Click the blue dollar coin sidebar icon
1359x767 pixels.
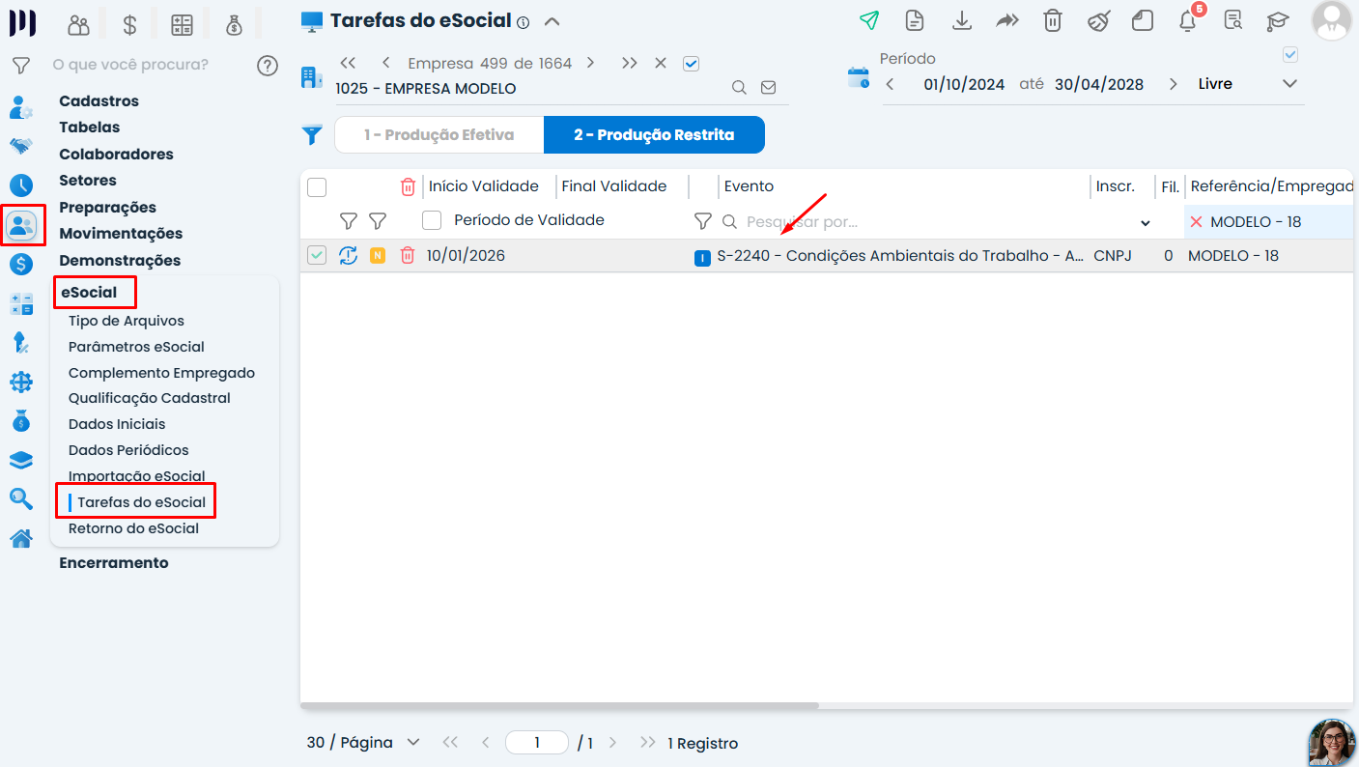click(21, 264)
